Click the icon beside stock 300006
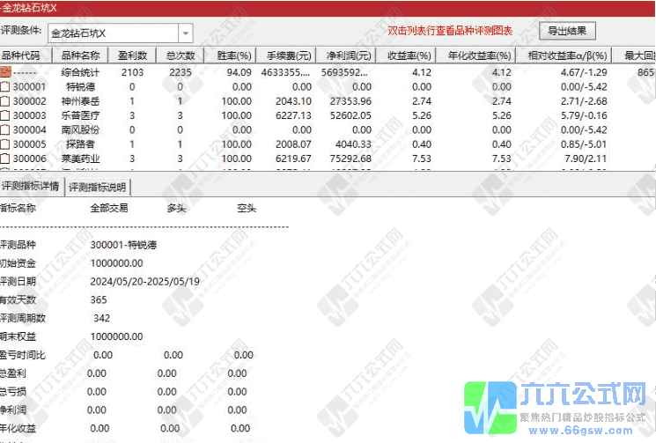The image size is (656, 443). pyautogui.click(x=5, y=158)
